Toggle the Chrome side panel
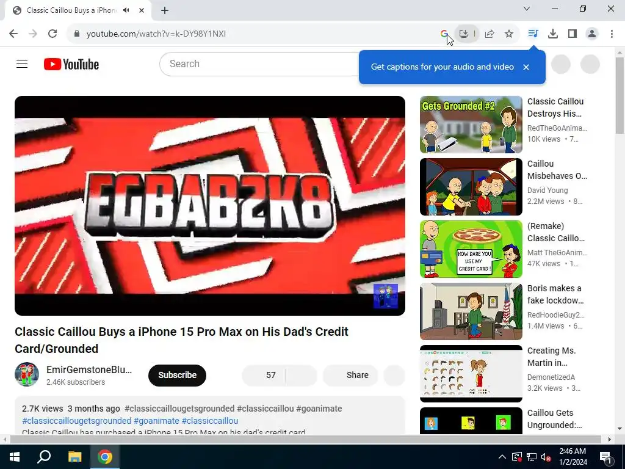The width and height of the screenshot is (625, 469). click(573, 34)
